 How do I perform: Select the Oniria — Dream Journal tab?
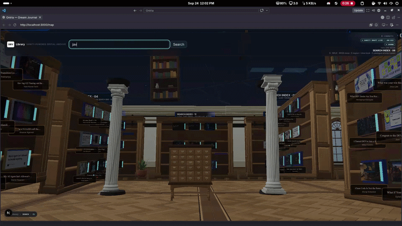(22, 18)
